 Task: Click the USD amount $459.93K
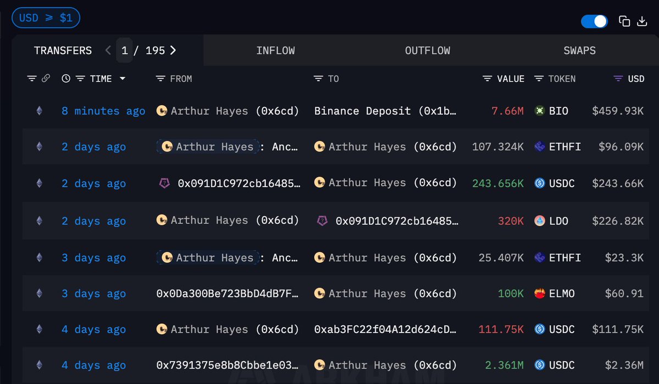pos(617,111)
